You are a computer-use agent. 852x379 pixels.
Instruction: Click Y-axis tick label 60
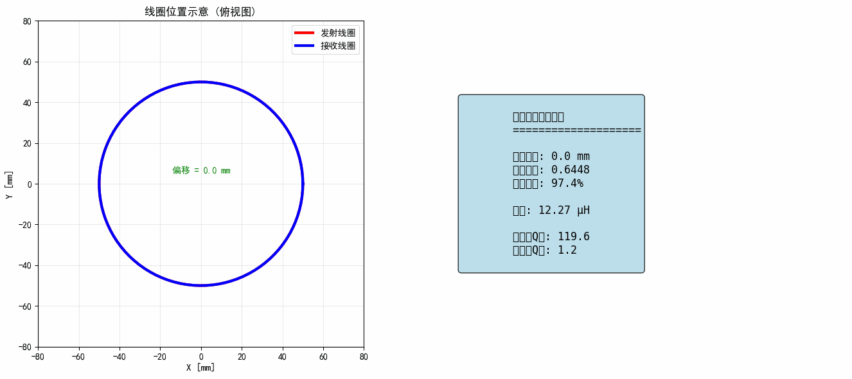[27, 62]
